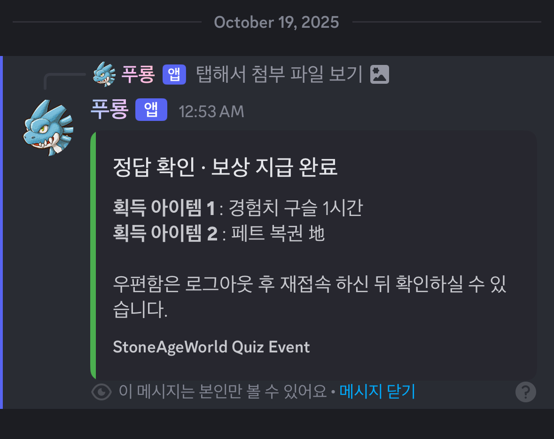554x439 pixels.
Task: Open 푸룡 profile from message header username
Action: pyautogui.click(x=109, y=110)
